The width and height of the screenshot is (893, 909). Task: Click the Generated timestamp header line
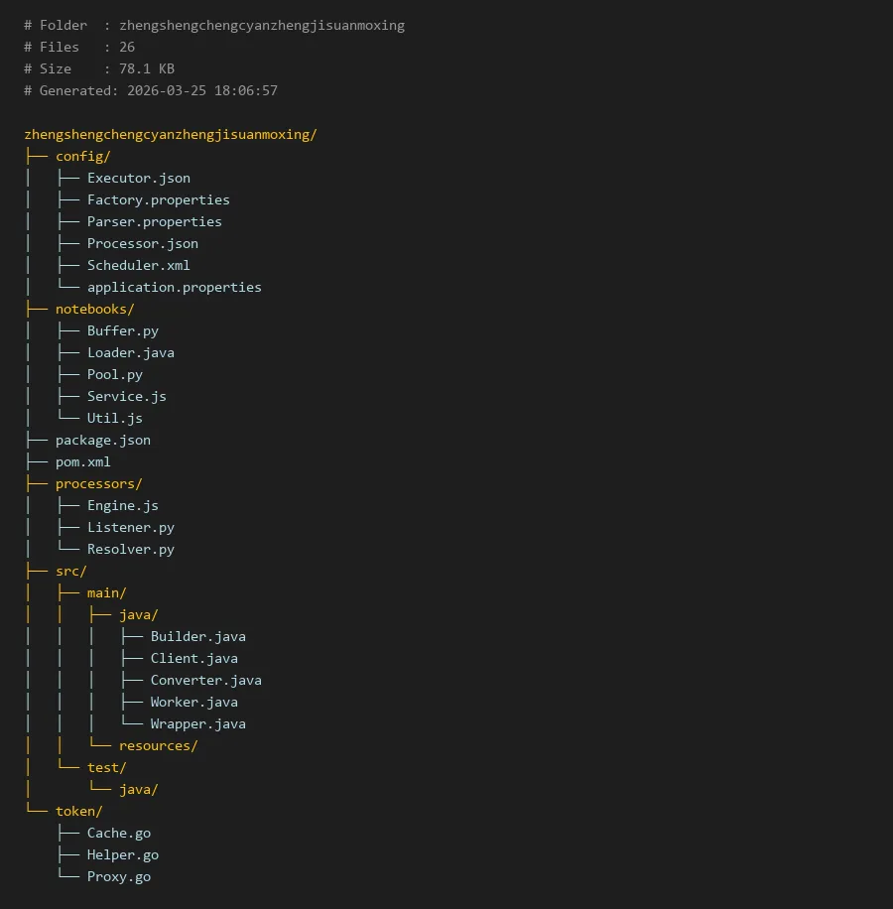[150, 90]
